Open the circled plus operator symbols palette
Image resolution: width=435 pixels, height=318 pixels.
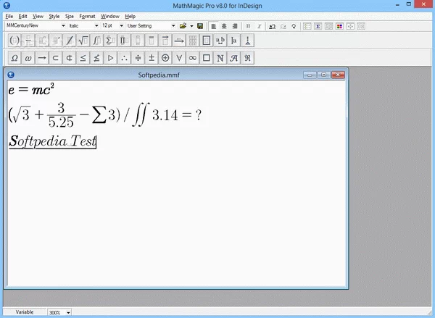[x=165, y=58]
